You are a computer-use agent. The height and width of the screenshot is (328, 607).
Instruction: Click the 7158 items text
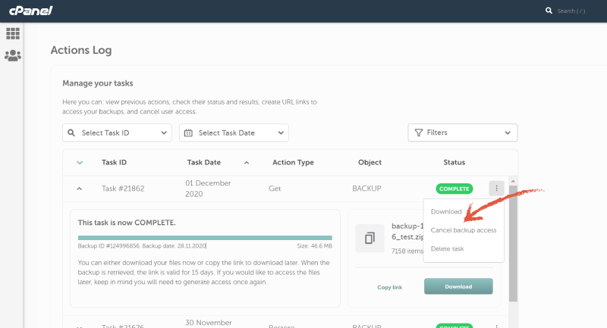(407, 251)
